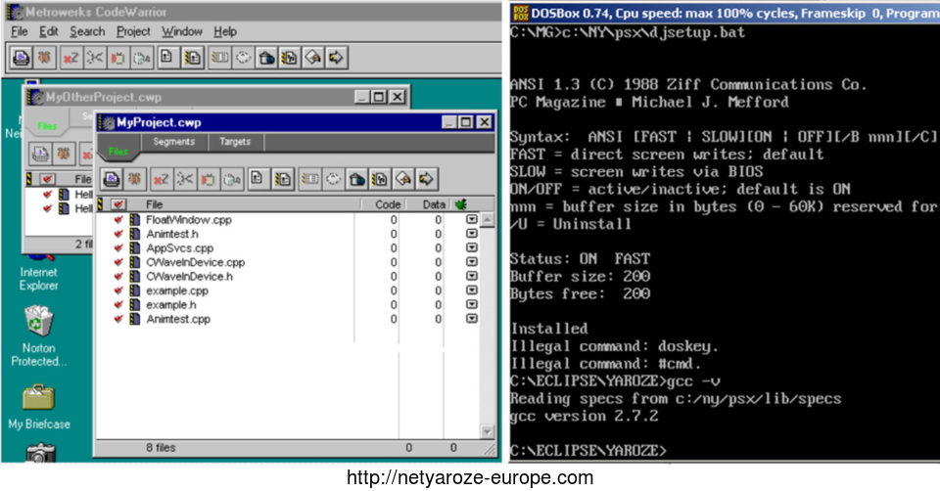Click the MyOtherProject.cwp title bar
The image size is (940, 491).
pyautogui.click(x=217, y=97)
